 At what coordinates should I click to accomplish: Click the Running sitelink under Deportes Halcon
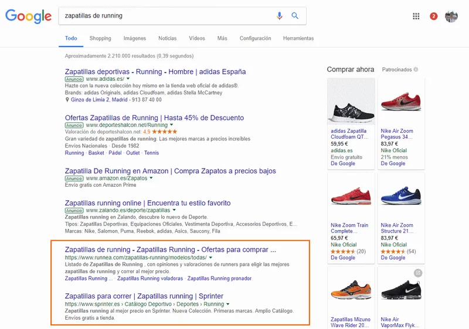74,153
